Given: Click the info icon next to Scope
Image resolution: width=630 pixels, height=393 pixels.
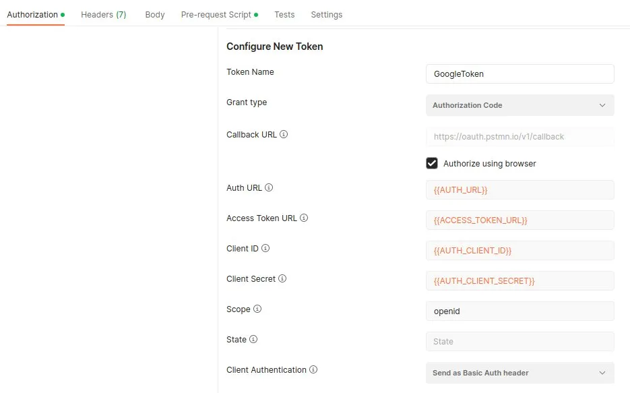Looking at the screenshot, I should pyautogui.click(x=256, y=309).
